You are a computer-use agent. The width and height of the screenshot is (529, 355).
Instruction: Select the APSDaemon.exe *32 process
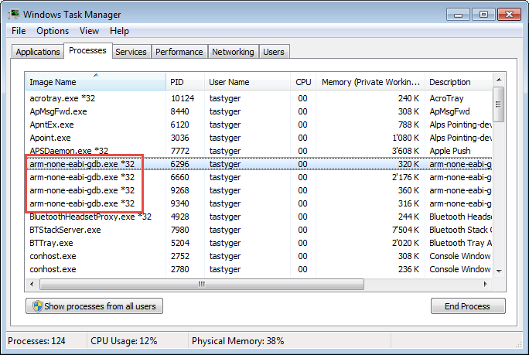point(258,151)
